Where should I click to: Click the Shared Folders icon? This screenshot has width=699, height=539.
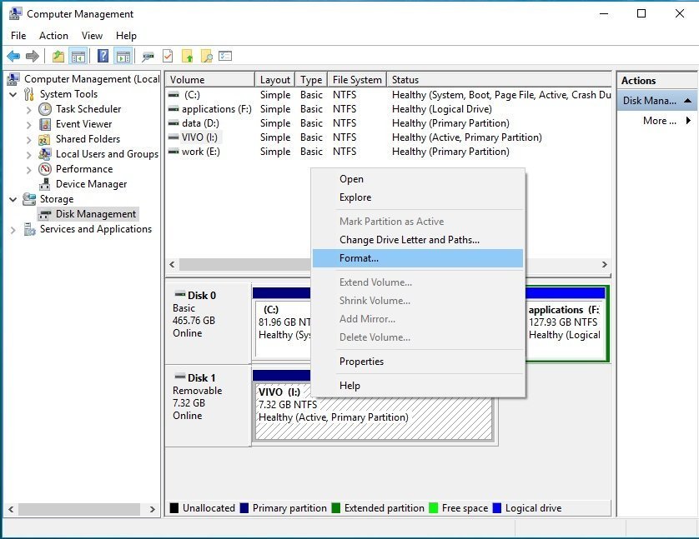[x=44, y=139]
